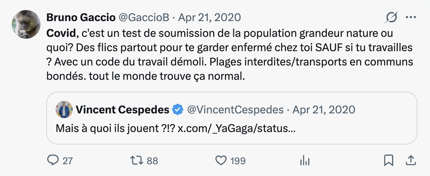
Task: Bookmark this tweet
Action: [x=388, y=161]
